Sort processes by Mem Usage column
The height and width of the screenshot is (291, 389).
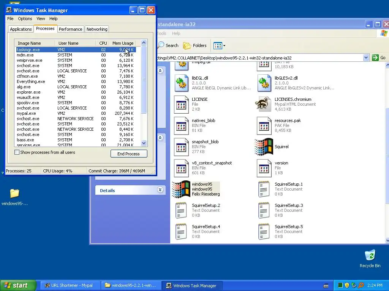[x=123, y=43]
